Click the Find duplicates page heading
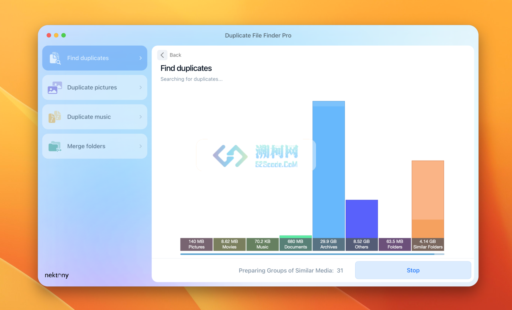The image size is (512, 310). pyautogui.click(x=186, y=68)
